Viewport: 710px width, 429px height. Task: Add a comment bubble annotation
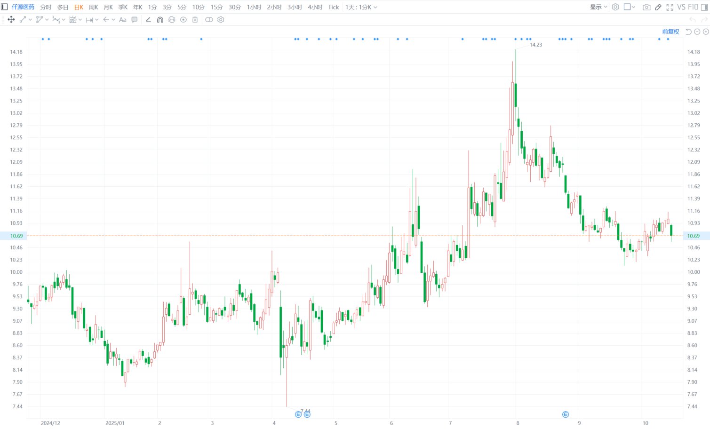135,20
